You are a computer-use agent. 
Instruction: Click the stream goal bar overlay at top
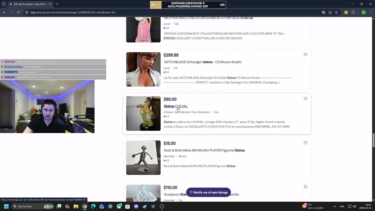pyautogui.click(x=188, y=5)
